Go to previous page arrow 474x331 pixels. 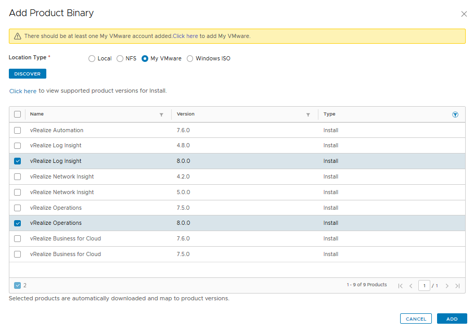[x=411, y=286]
